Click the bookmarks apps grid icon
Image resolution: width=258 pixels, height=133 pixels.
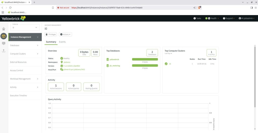click(x=3, y=12)
